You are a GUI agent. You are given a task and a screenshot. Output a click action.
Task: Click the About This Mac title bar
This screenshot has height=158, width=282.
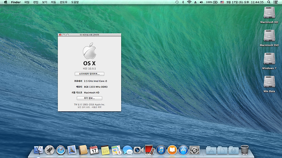click(x=89, y=35)
